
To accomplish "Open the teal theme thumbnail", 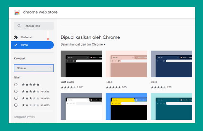I will [x=171, y=107].
